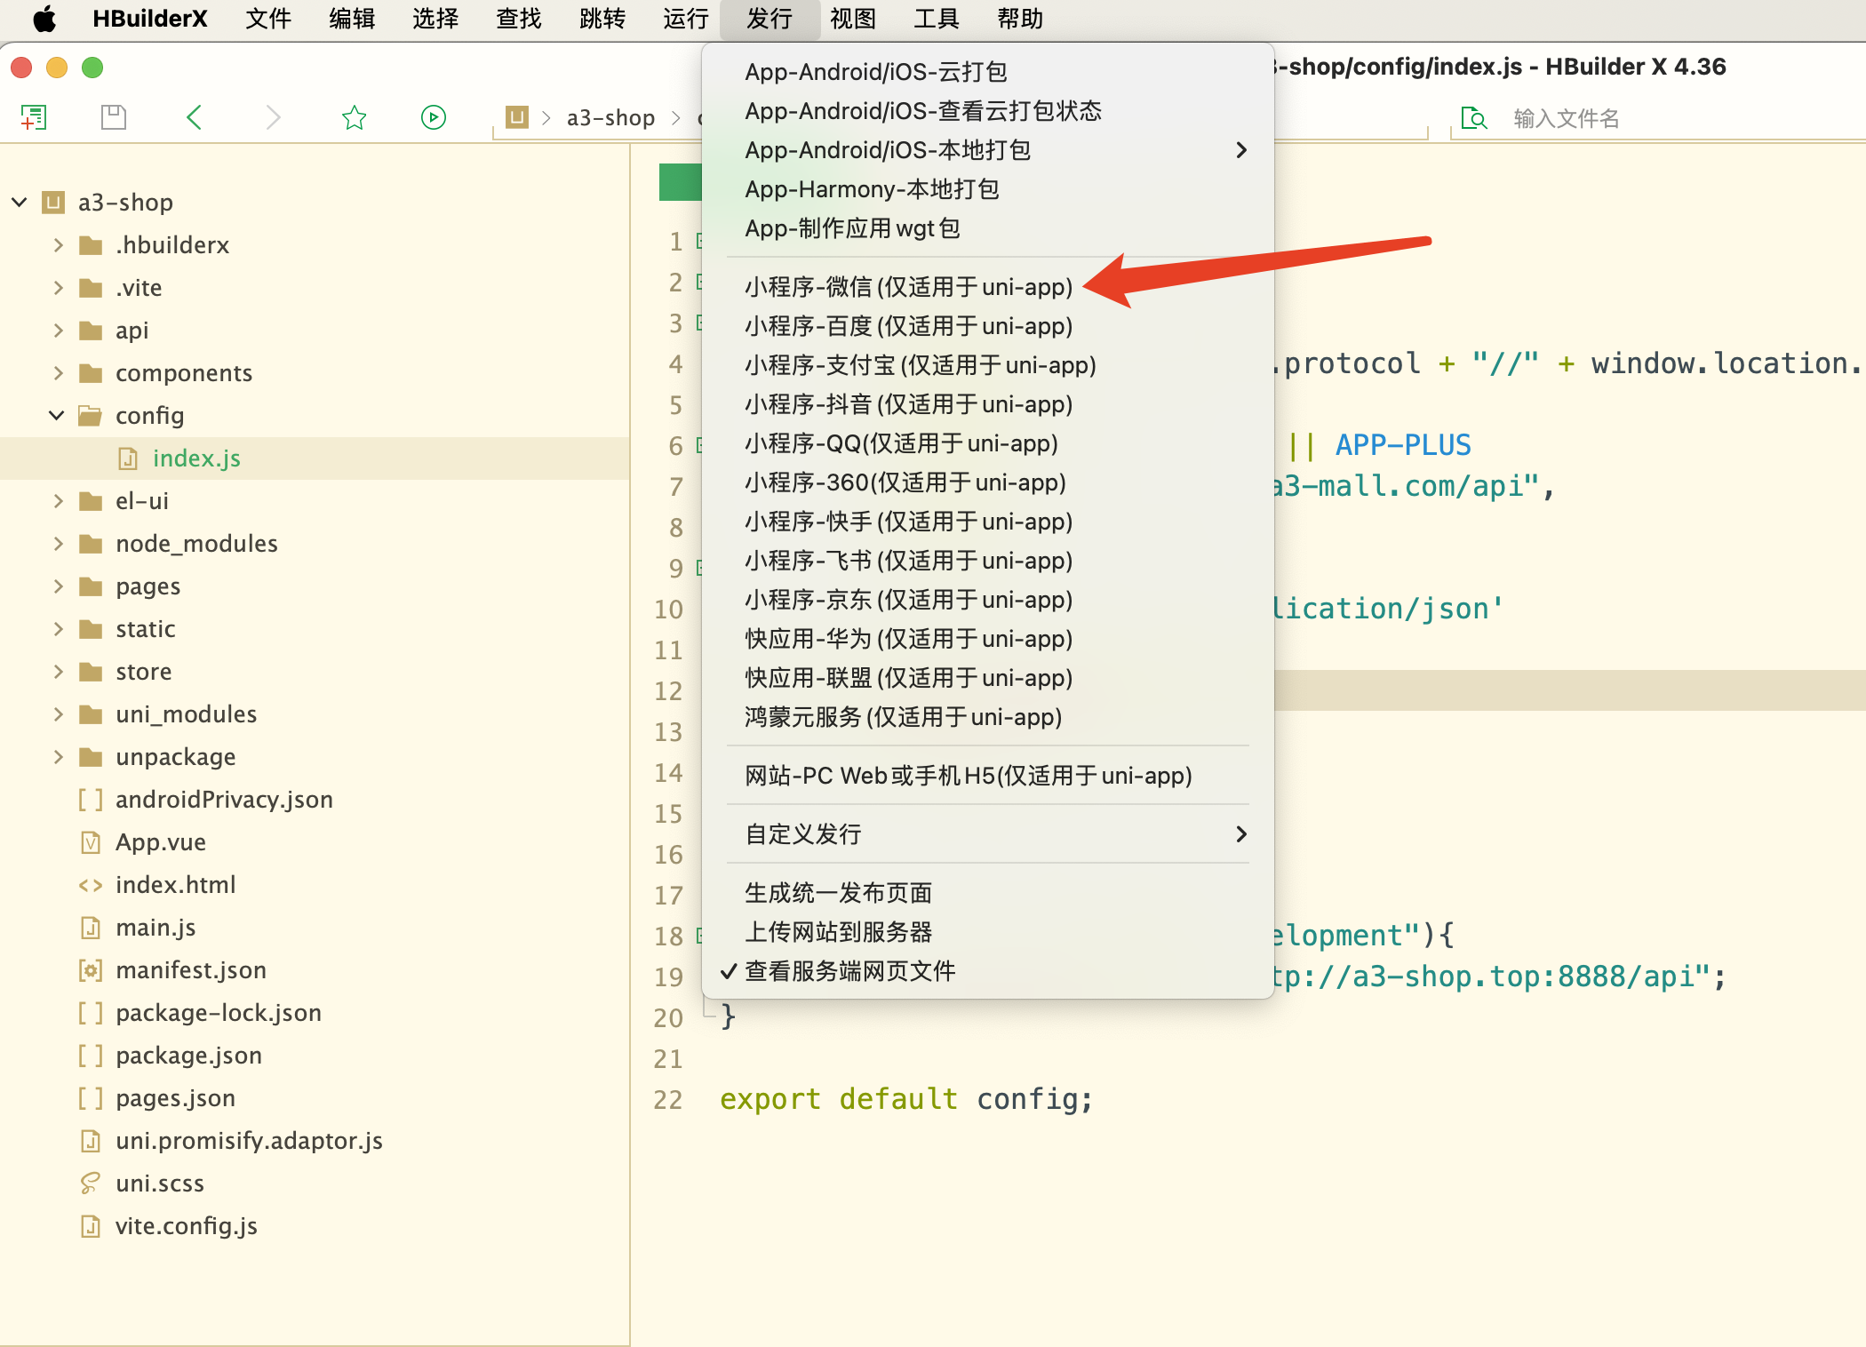Image resolution: width=1866 pixels, height=1347 pixels.
Task: Click the pages.json bracket icon
Action: pos(91,1098)
